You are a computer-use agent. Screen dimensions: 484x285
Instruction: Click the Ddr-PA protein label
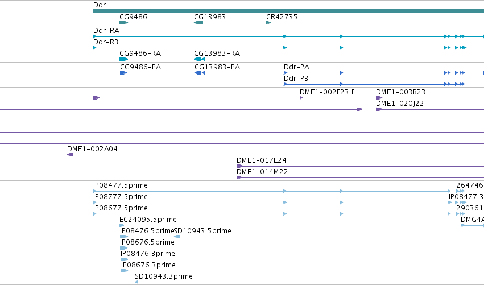tap(296, 67)
